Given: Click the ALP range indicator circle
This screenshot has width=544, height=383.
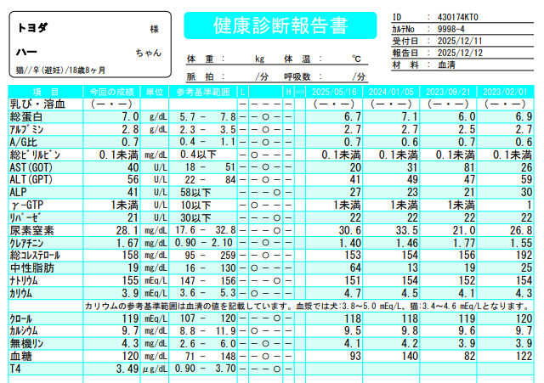Looking at the screenshot, I should click(276, 193).
